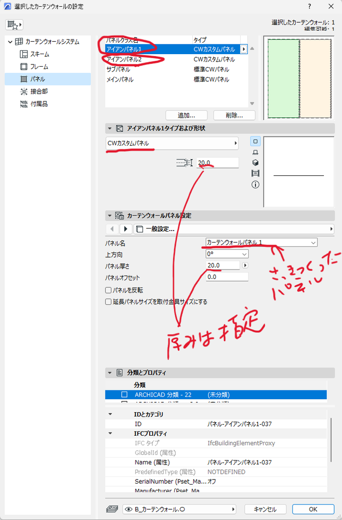The height and width of the screenshot is (520, 342).
Task: Click the properties list scrollbar
Action: [x=331, y=440]
